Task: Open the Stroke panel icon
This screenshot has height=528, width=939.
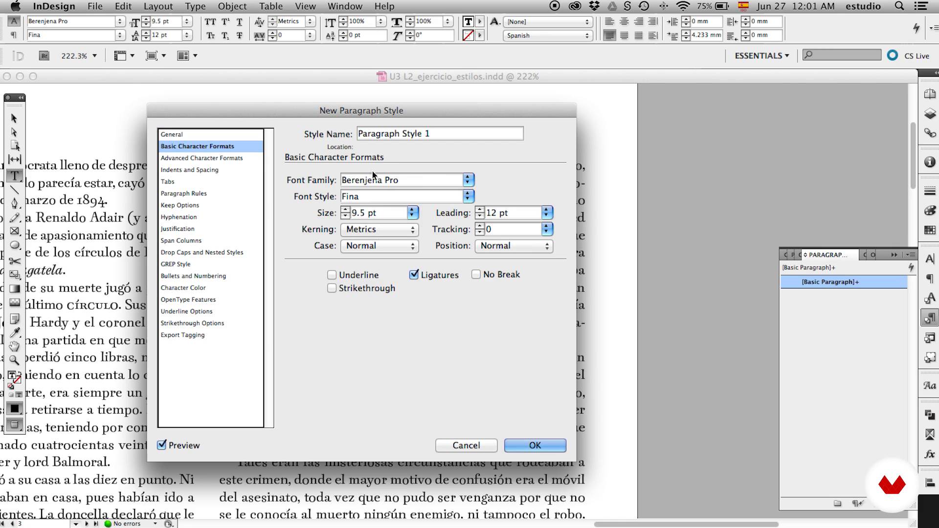Action: [930, 191]
